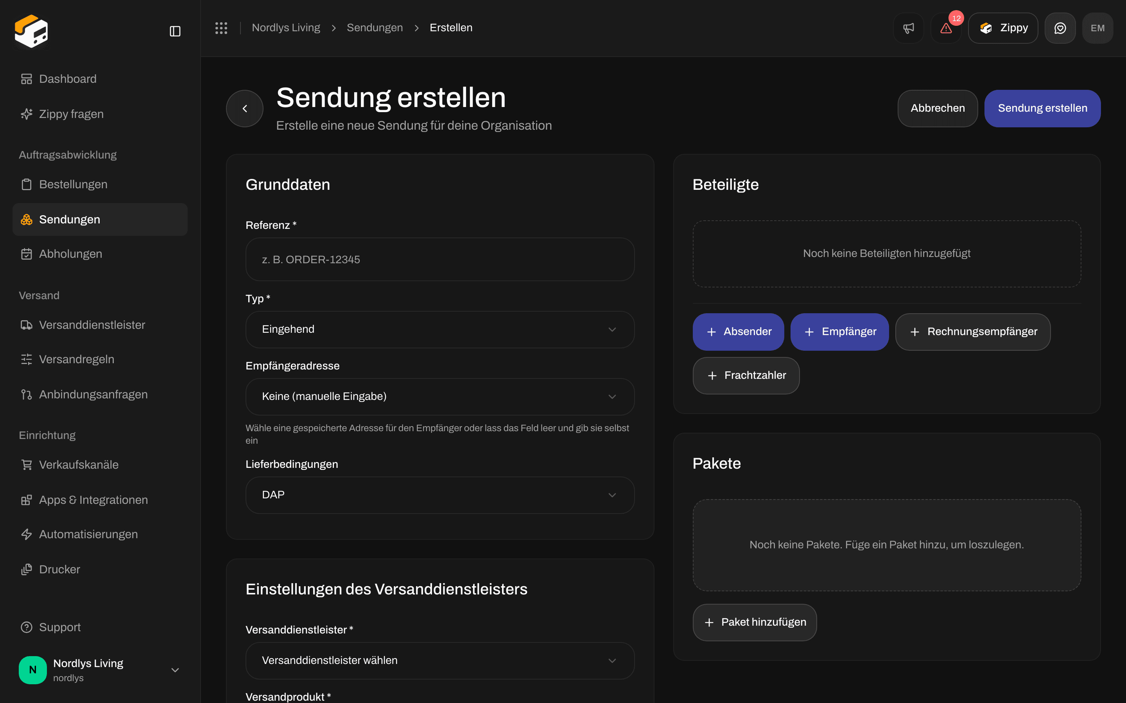Open the chat feedback icon

pos(1060,28)
